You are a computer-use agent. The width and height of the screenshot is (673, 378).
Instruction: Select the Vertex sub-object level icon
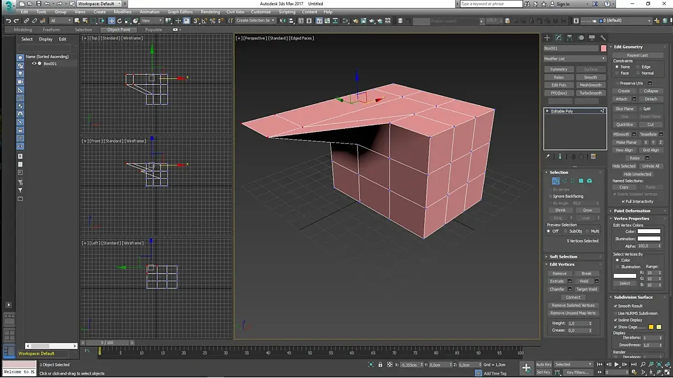(556, 181)
